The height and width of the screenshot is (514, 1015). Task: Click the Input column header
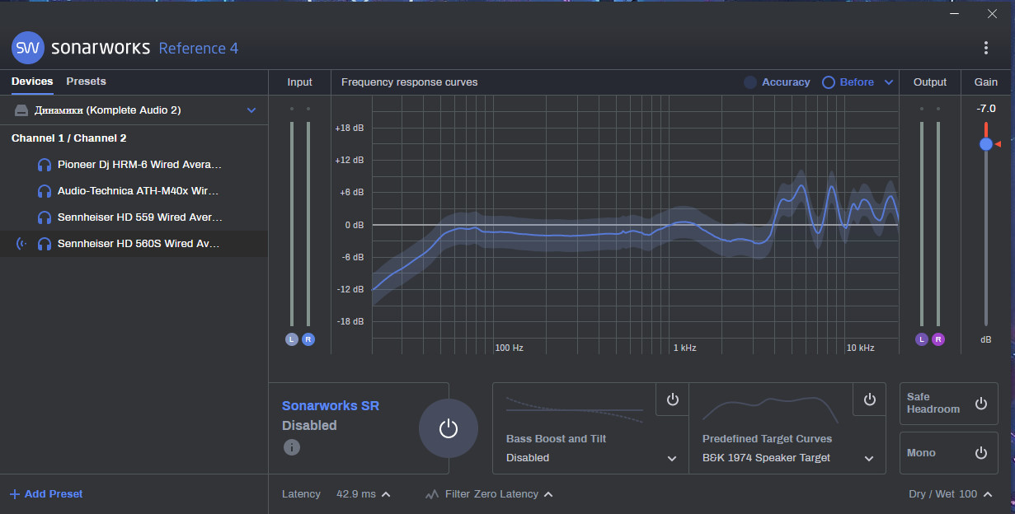(300, 82)
